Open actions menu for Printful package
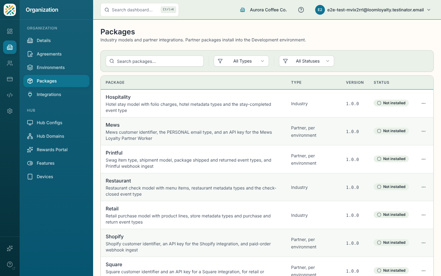This screenshot has height=276, width=441. coord(424,159)
